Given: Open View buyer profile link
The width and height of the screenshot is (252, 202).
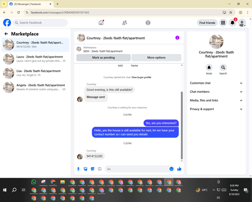Looking at the screenshot, I should point(141,77).
